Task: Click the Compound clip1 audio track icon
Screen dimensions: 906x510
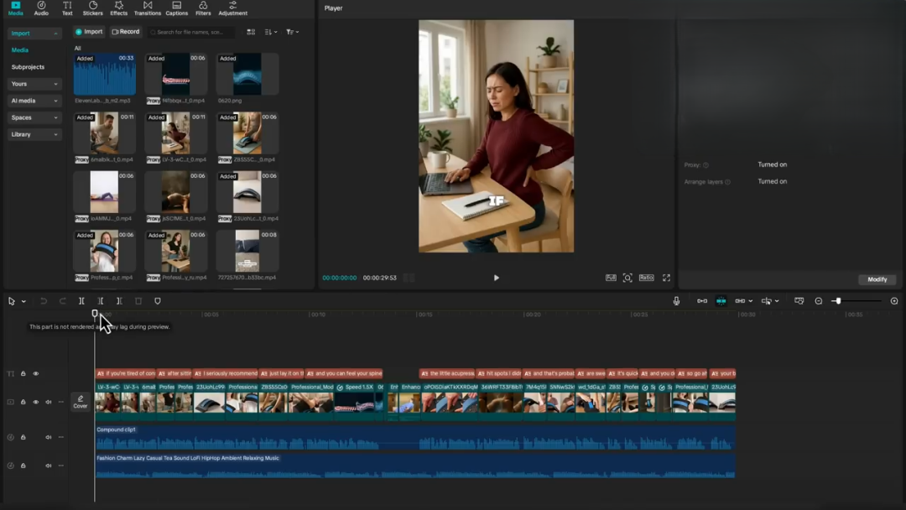Action: 10,437
